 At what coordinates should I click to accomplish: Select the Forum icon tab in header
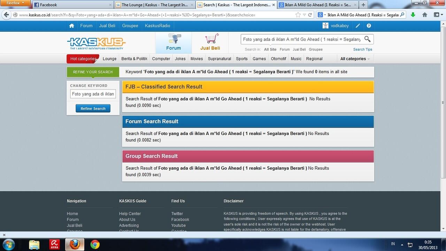coord(174,43)
